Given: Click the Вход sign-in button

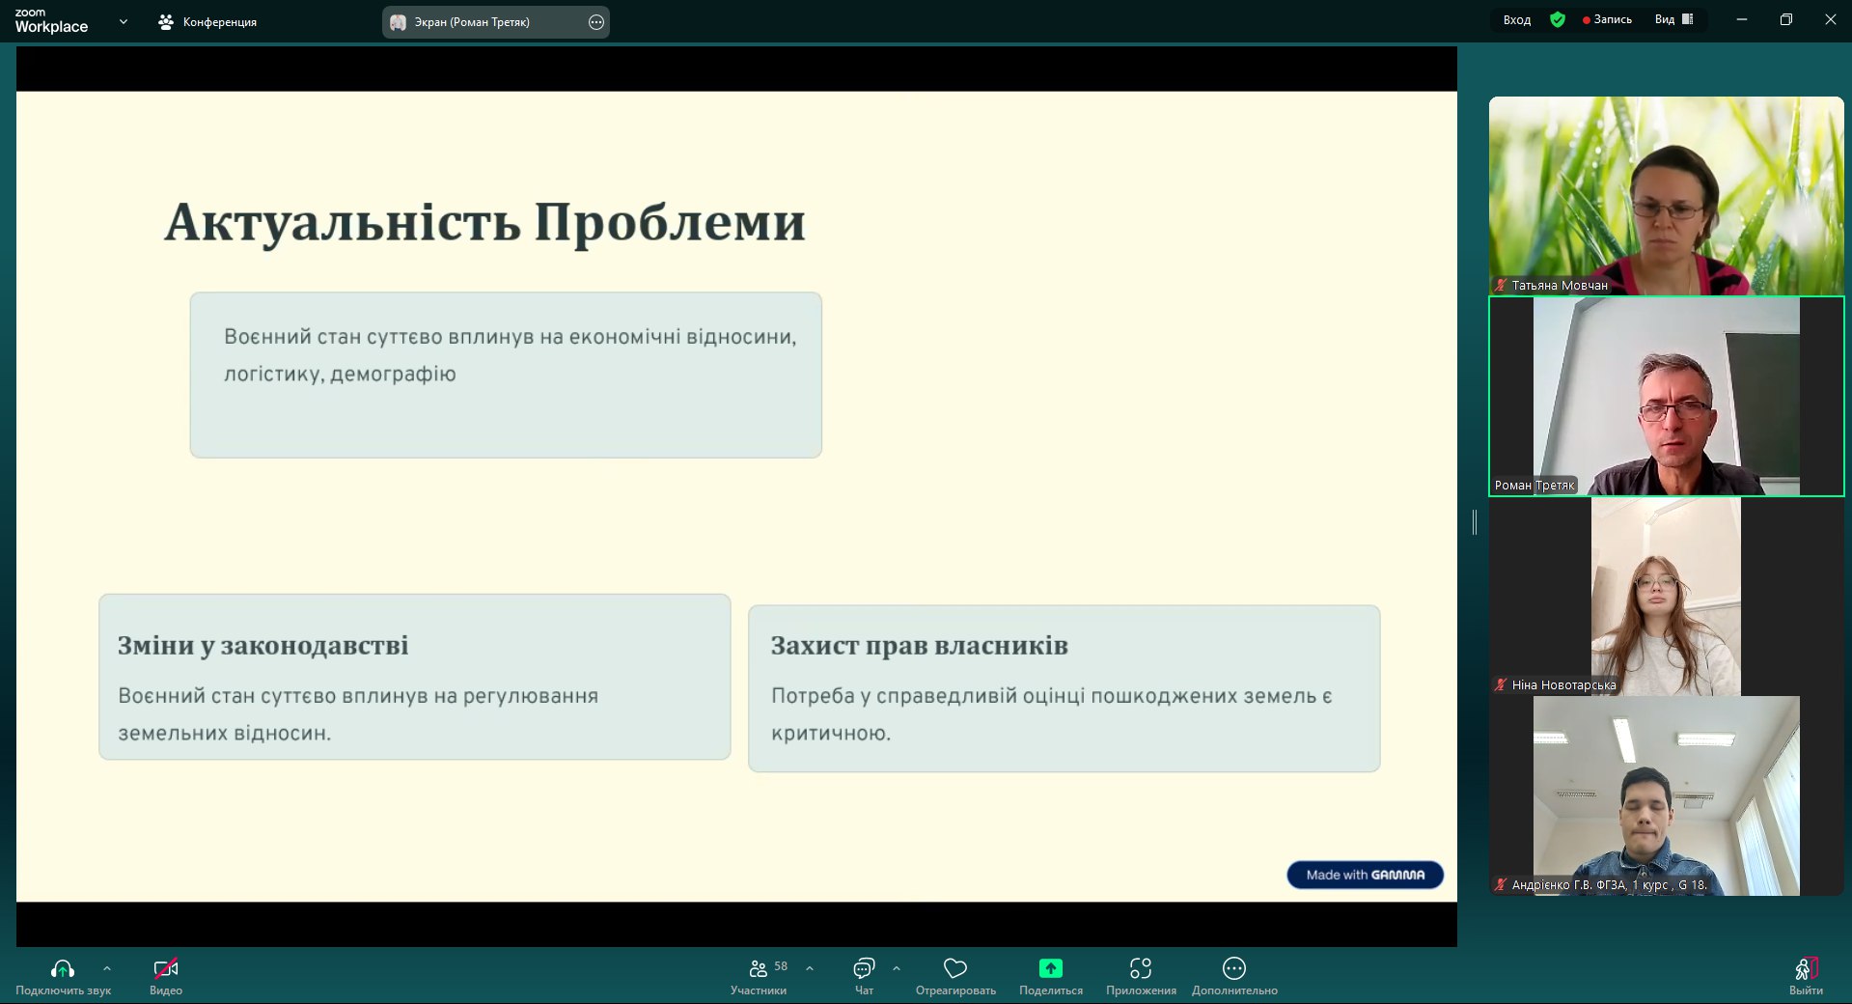Looking at the screenshot, I should pyautogui.click(x=1516, y=19).
